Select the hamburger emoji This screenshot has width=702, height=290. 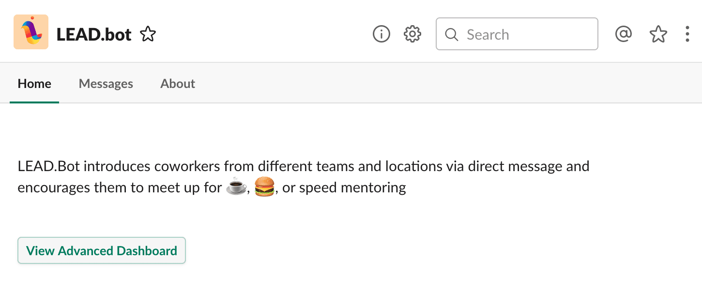pos(264,187)
